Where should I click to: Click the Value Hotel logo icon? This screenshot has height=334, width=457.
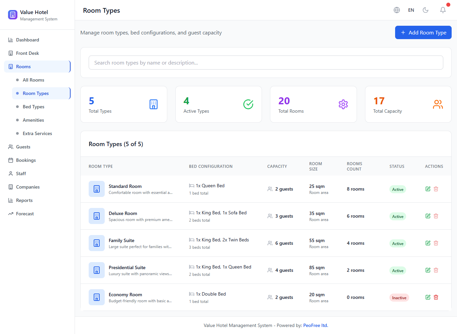point(13,15)
